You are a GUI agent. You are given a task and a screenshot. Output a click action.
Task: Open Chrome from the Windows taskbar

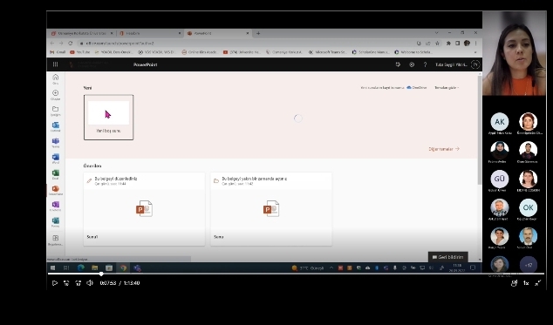point(123,267)
